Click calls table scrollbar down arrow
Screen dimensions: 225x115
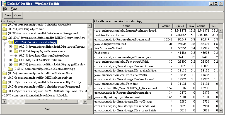coord(221,111)
